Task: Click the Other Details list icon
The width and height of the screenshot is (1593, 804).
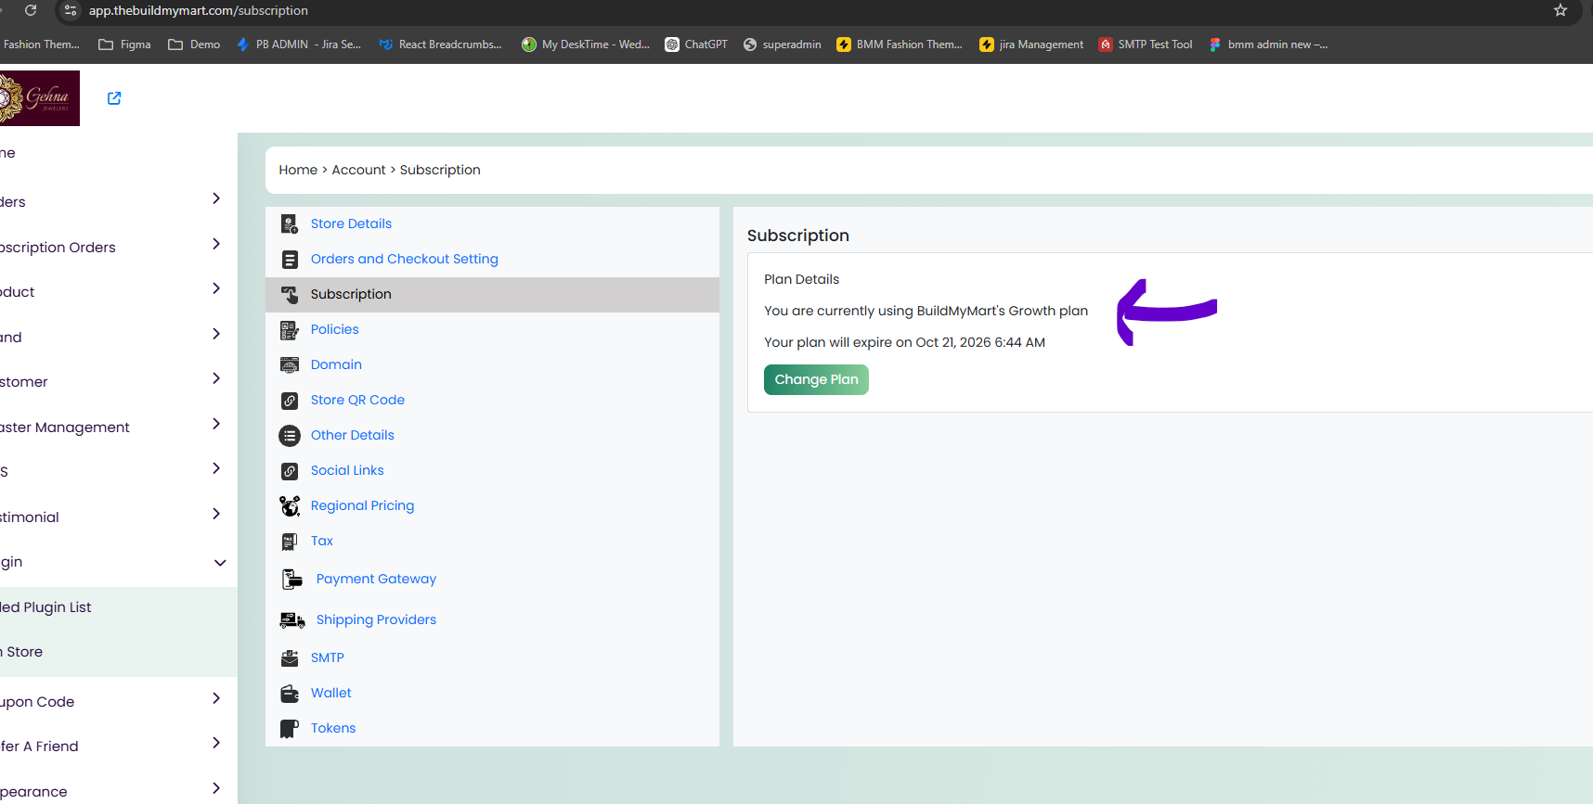Action: tap(290, 435)
